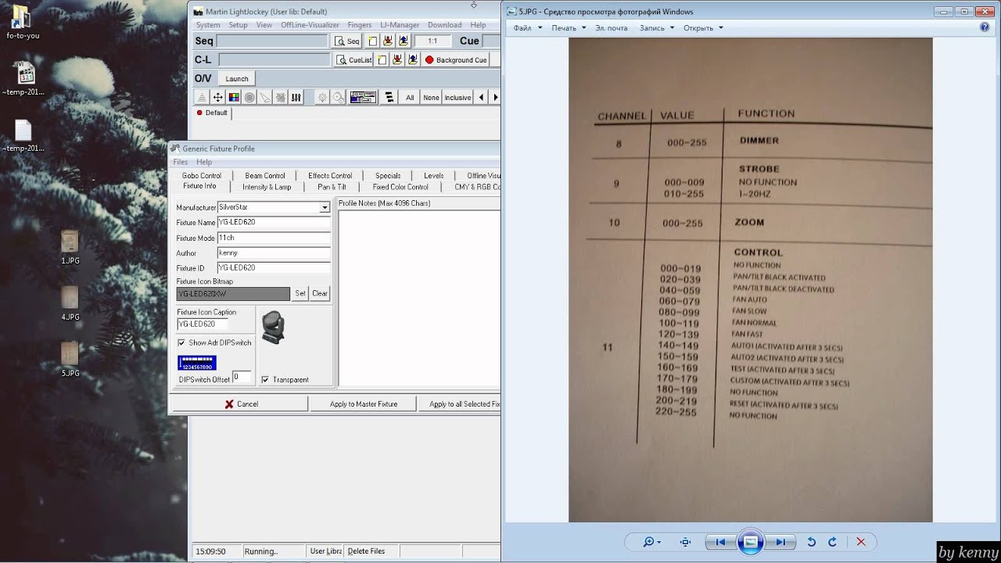This screenshot has width=1001, height=563.
Task: Click the DIPSwitch Offset field
Action: coord(242,377)
